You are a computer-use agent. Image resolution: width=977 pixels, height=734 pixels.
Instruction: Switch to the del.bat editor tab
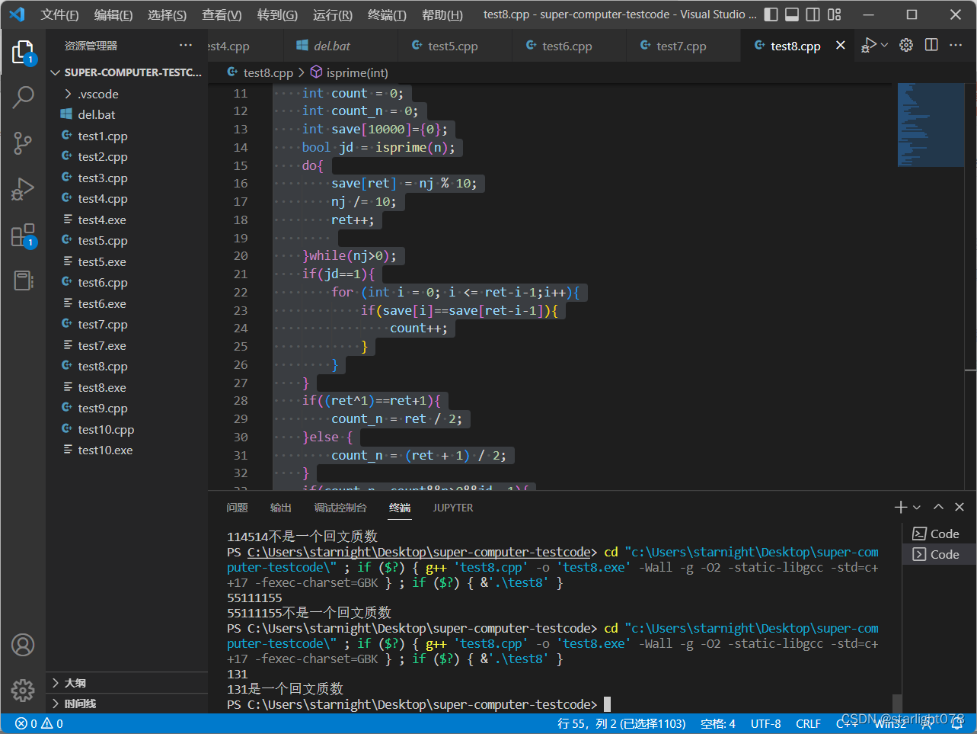coord(340,46)
